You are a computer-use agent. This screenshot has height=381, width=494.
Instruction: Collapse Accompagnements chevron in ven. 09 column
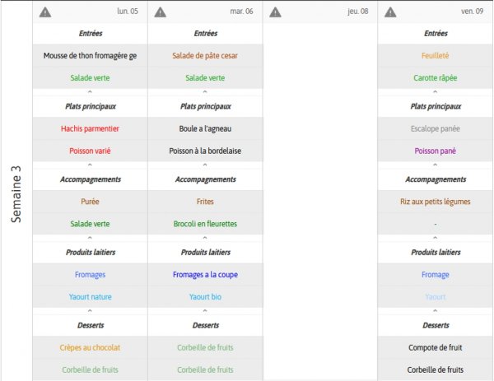(x=435, y=238)
